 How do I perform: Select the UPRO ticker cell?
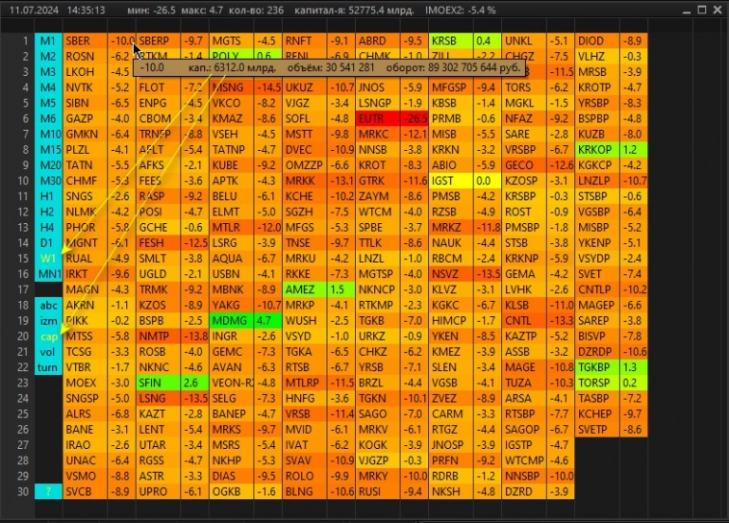[x=158, y=491]
